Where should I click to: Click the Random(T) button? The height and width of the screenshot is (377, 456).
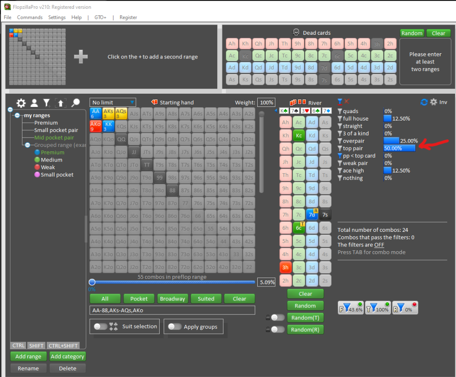[305, 318]
